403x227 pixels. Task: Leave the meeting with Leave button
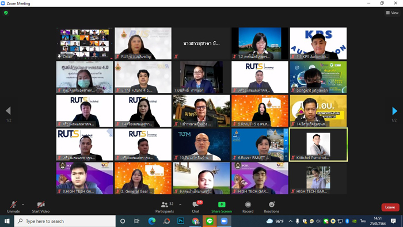point(390,207)
